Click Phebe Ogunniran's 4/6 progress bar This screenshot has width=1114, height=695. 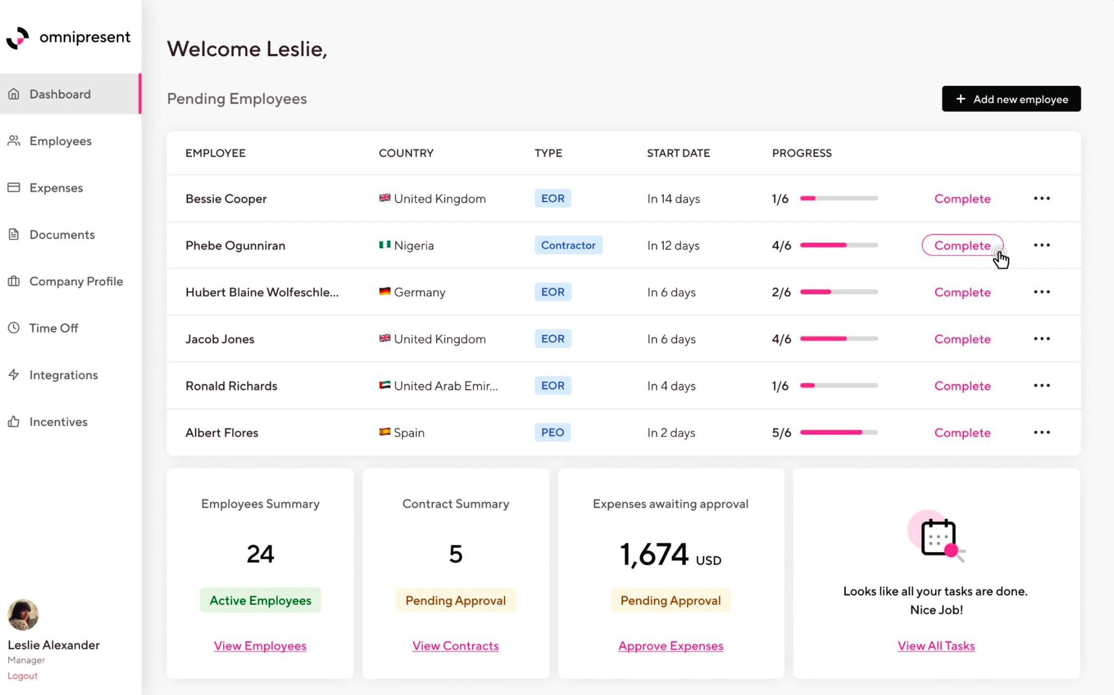tap(839, 245)
